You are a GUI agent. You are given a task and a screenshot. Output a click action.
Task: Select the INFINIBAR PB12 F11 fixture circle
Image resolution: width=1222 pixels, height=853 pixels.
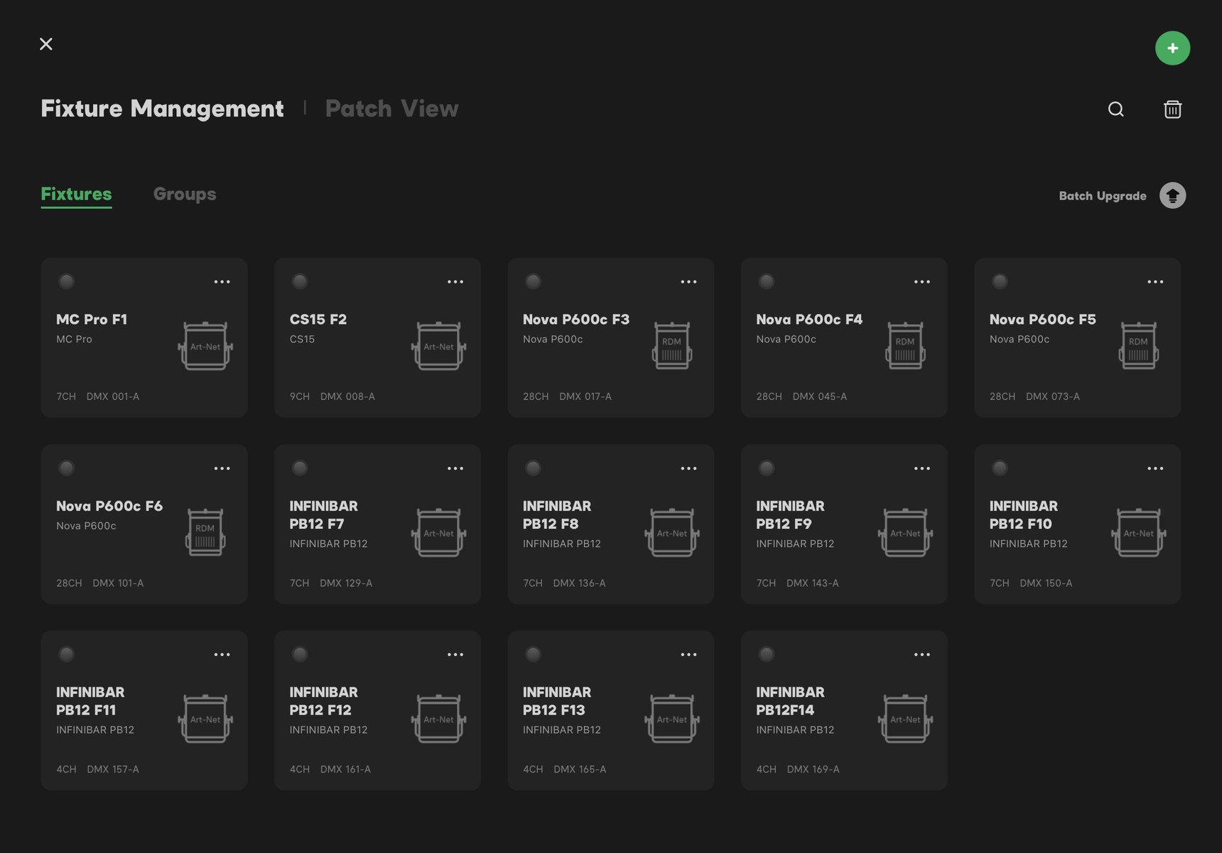coord(66,654)
